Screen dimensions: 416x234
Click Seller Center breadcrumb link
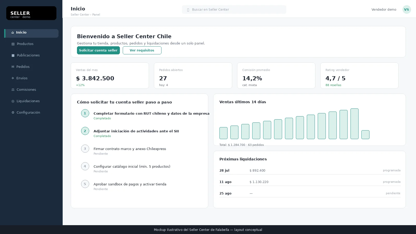coord(80,15)
